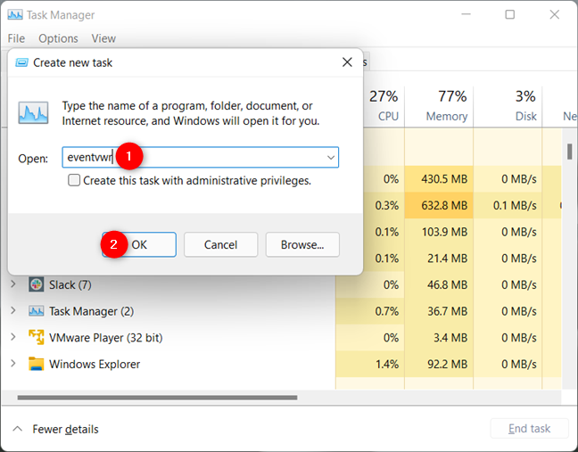Click the 0.3% CPU cell
The height and width of the screenshot is (452, 578).
pyautogui.click(x=384, y=205)
